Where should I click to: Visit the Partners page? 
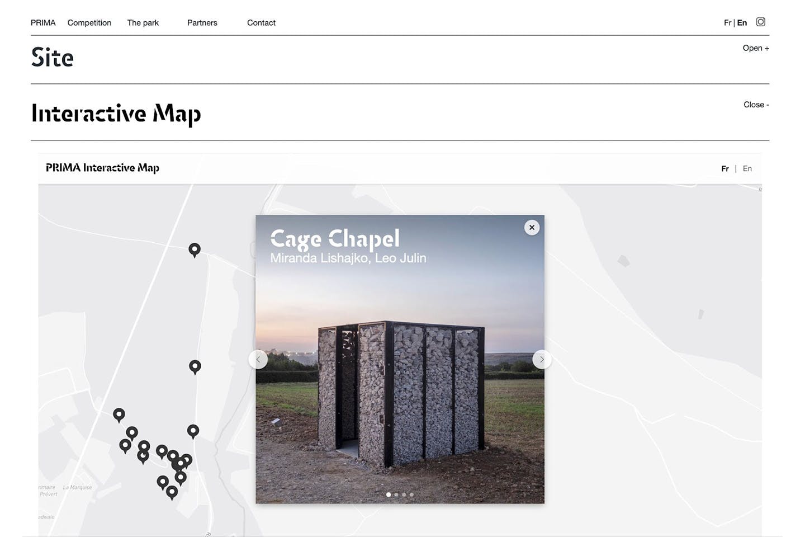(202, 23)
